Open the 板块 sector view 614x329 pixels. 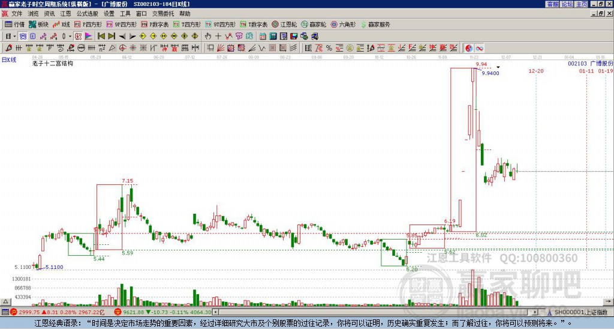[39, 24]
